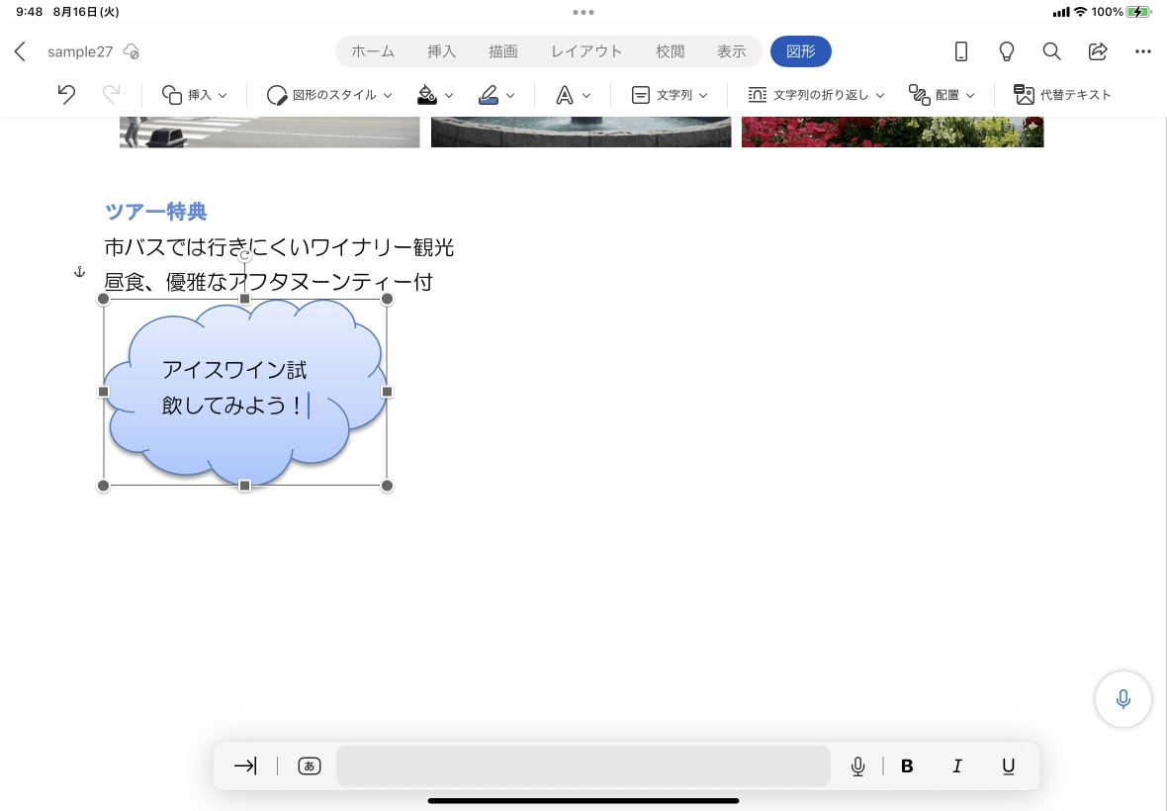Click the top-left resize handle of cloud

(104, 299)
